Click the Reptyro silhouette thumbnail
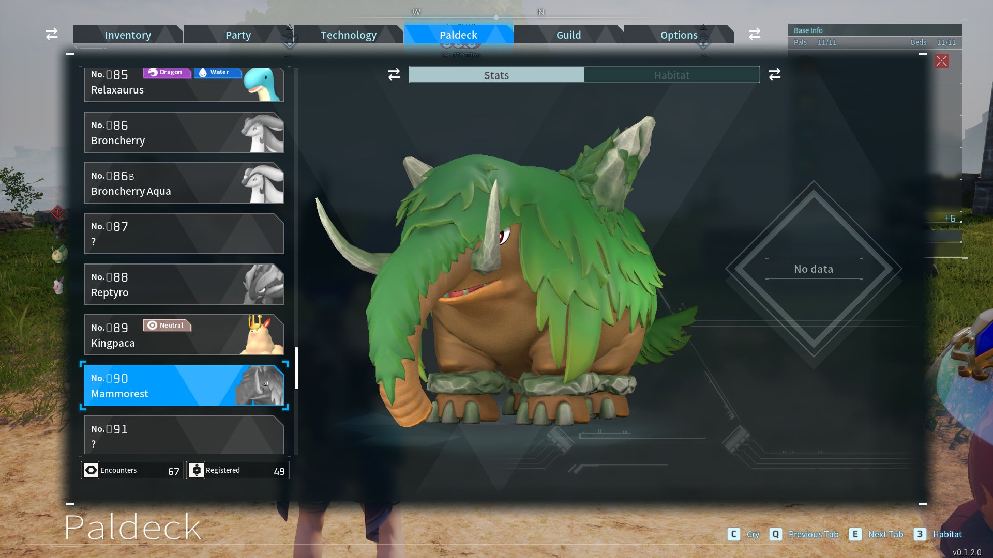Image resolution: width=993 pixels, height=558 pixels. pos(264,285)
